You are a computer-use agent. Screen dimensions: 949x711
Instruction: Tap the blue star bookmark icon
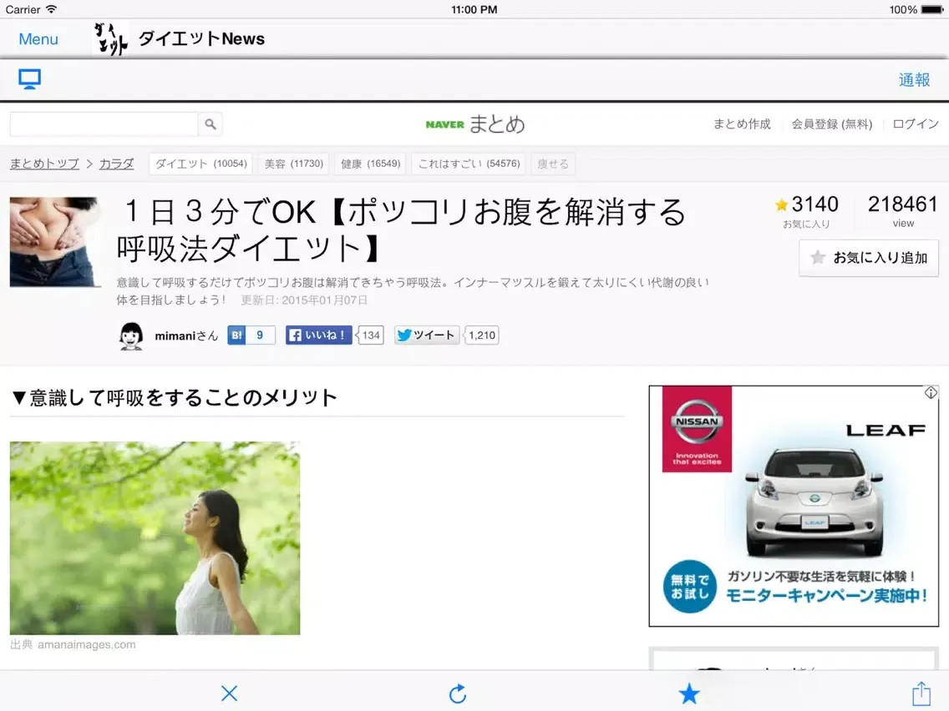pyautogui.click(x=689, y=693)
